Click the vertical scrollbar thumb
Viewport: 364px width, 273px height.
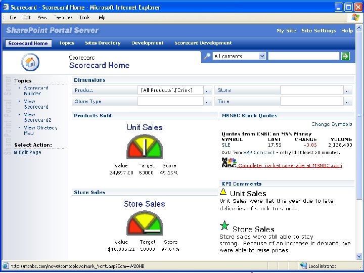point(359,115)
